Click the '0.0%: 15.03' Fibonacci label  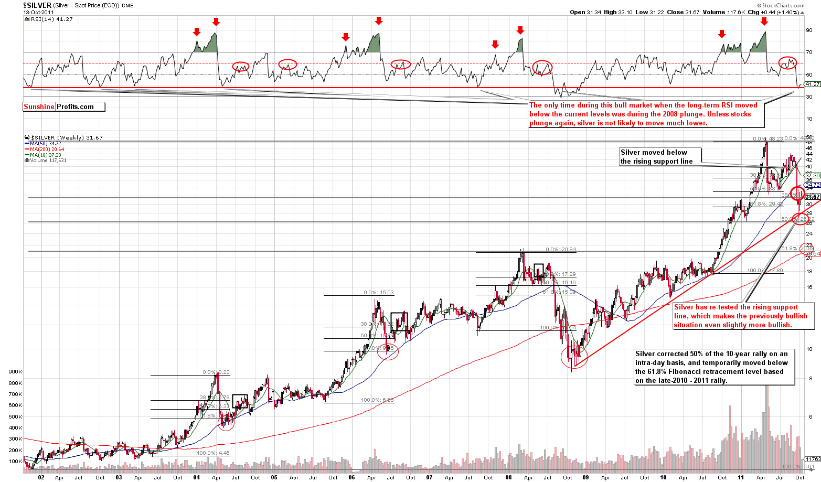[378, 293]
